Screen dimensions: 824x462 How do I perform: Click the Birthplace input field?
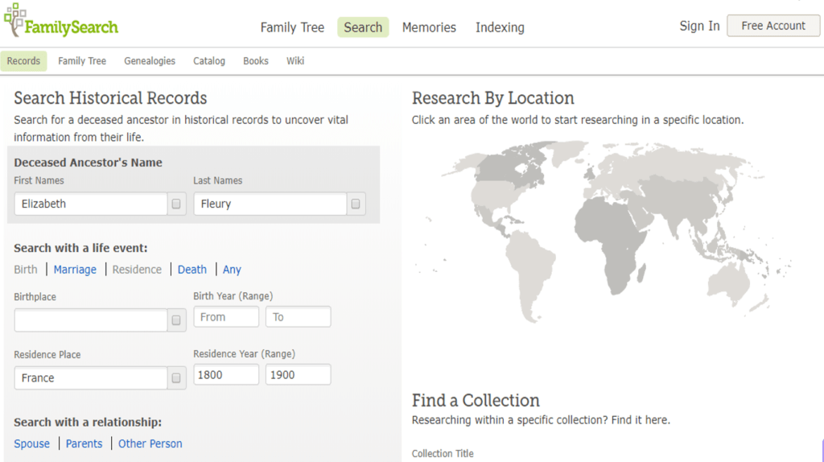pyautogui.click(x=91, y=320)
